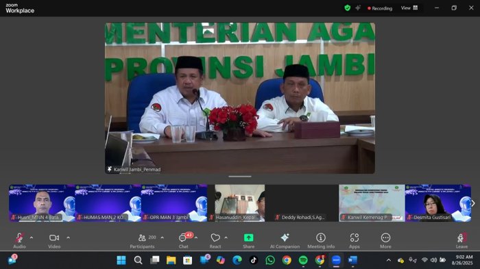Image resolution: width=480 pixels, height=269 pixels.
Task: Open volume control in system tray
Action: click(x=433, y=260)
